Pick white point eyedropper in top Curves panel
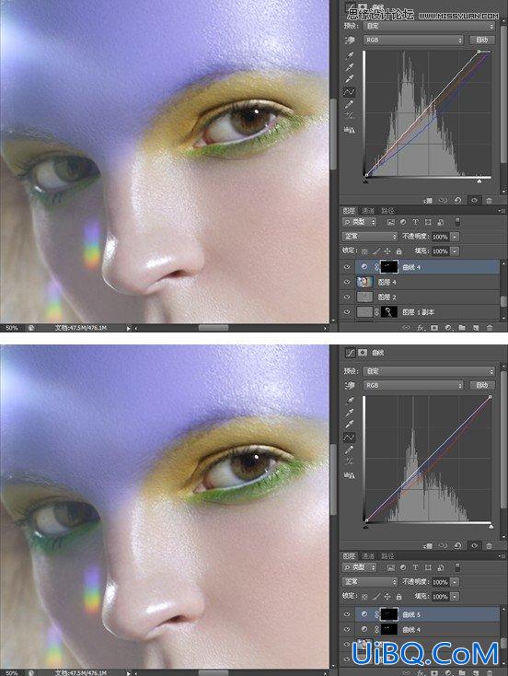508x676 pixels. click(350, 79)
